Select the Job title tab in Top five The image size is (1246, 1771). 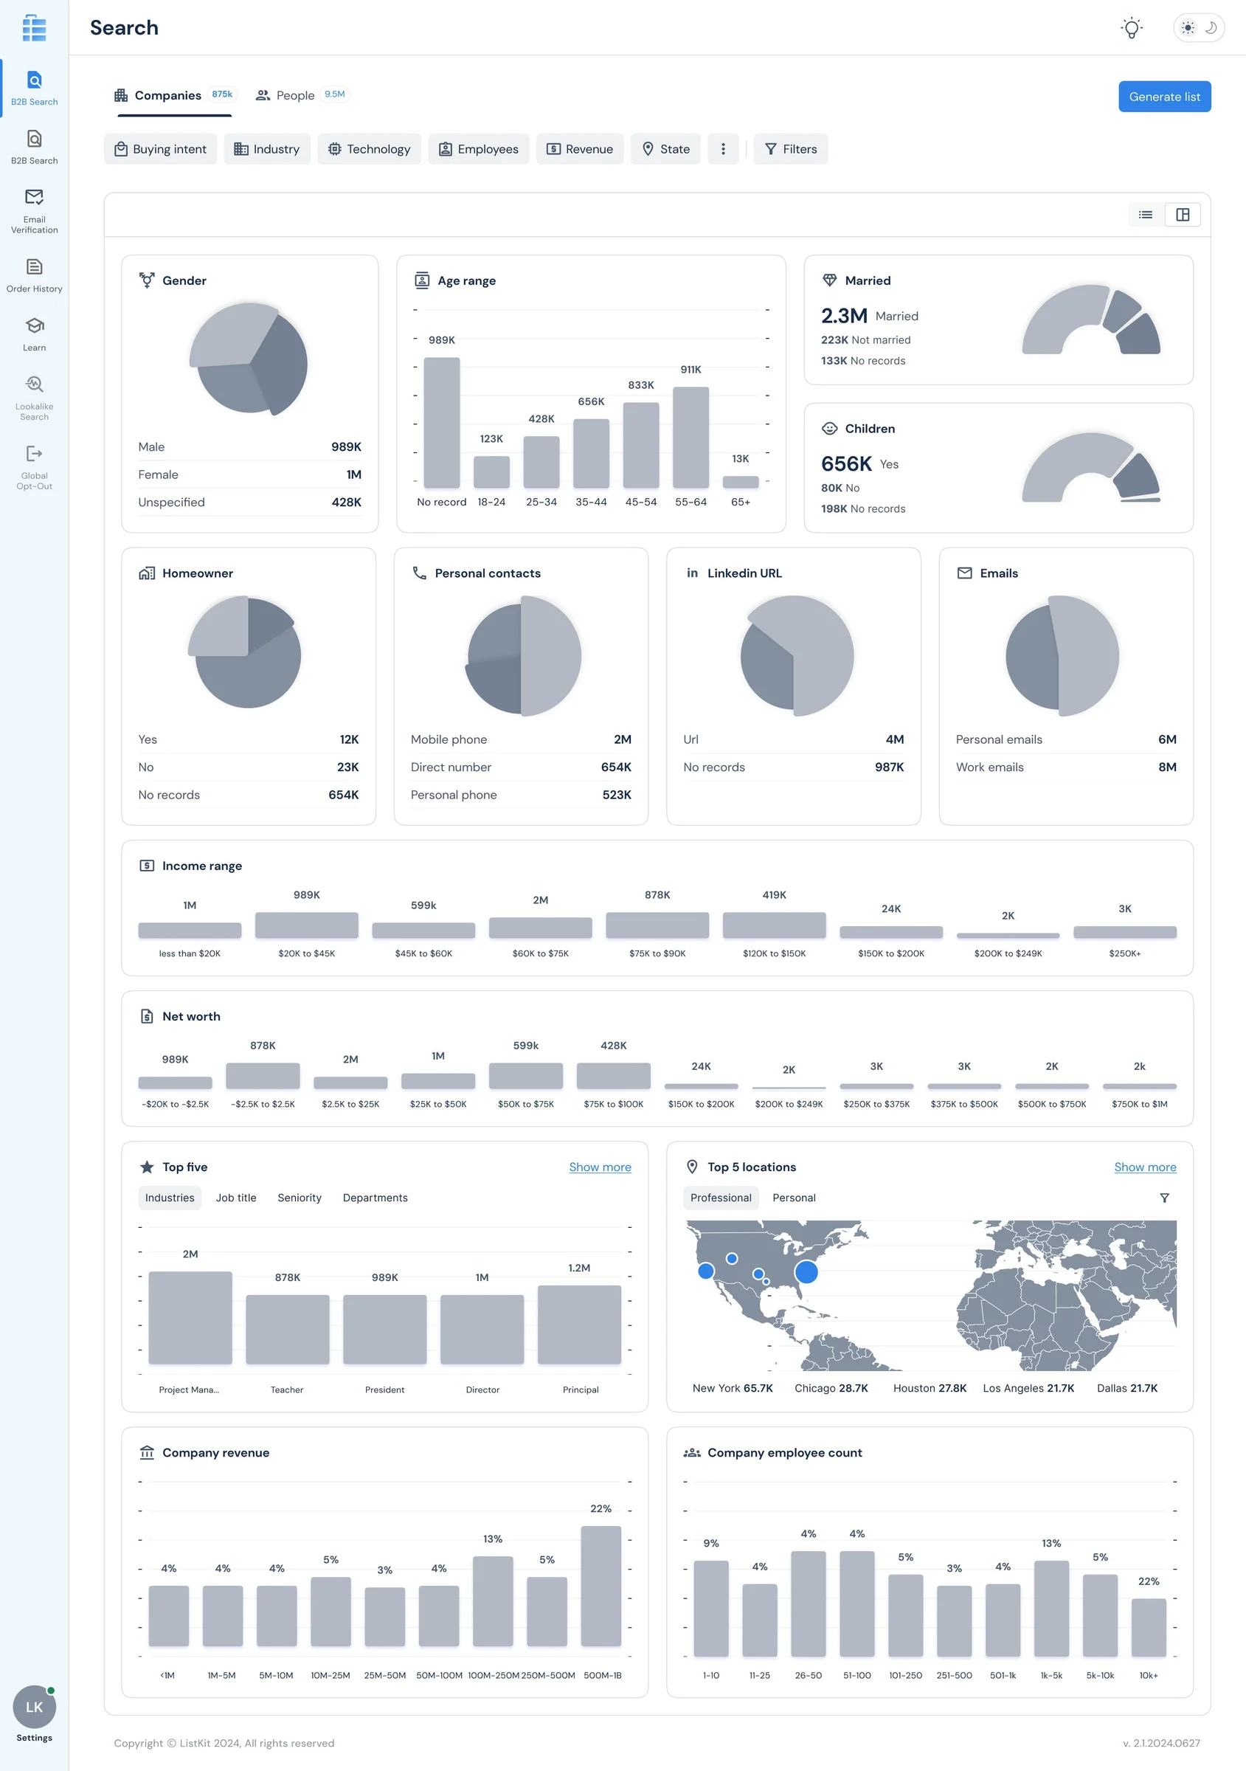(236, 1197)
